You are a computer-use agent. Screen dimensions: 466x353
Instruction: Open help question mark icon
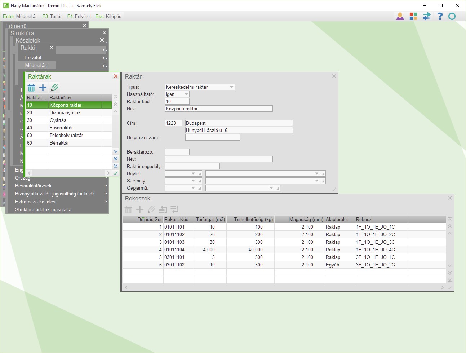[x=440, y=16]
